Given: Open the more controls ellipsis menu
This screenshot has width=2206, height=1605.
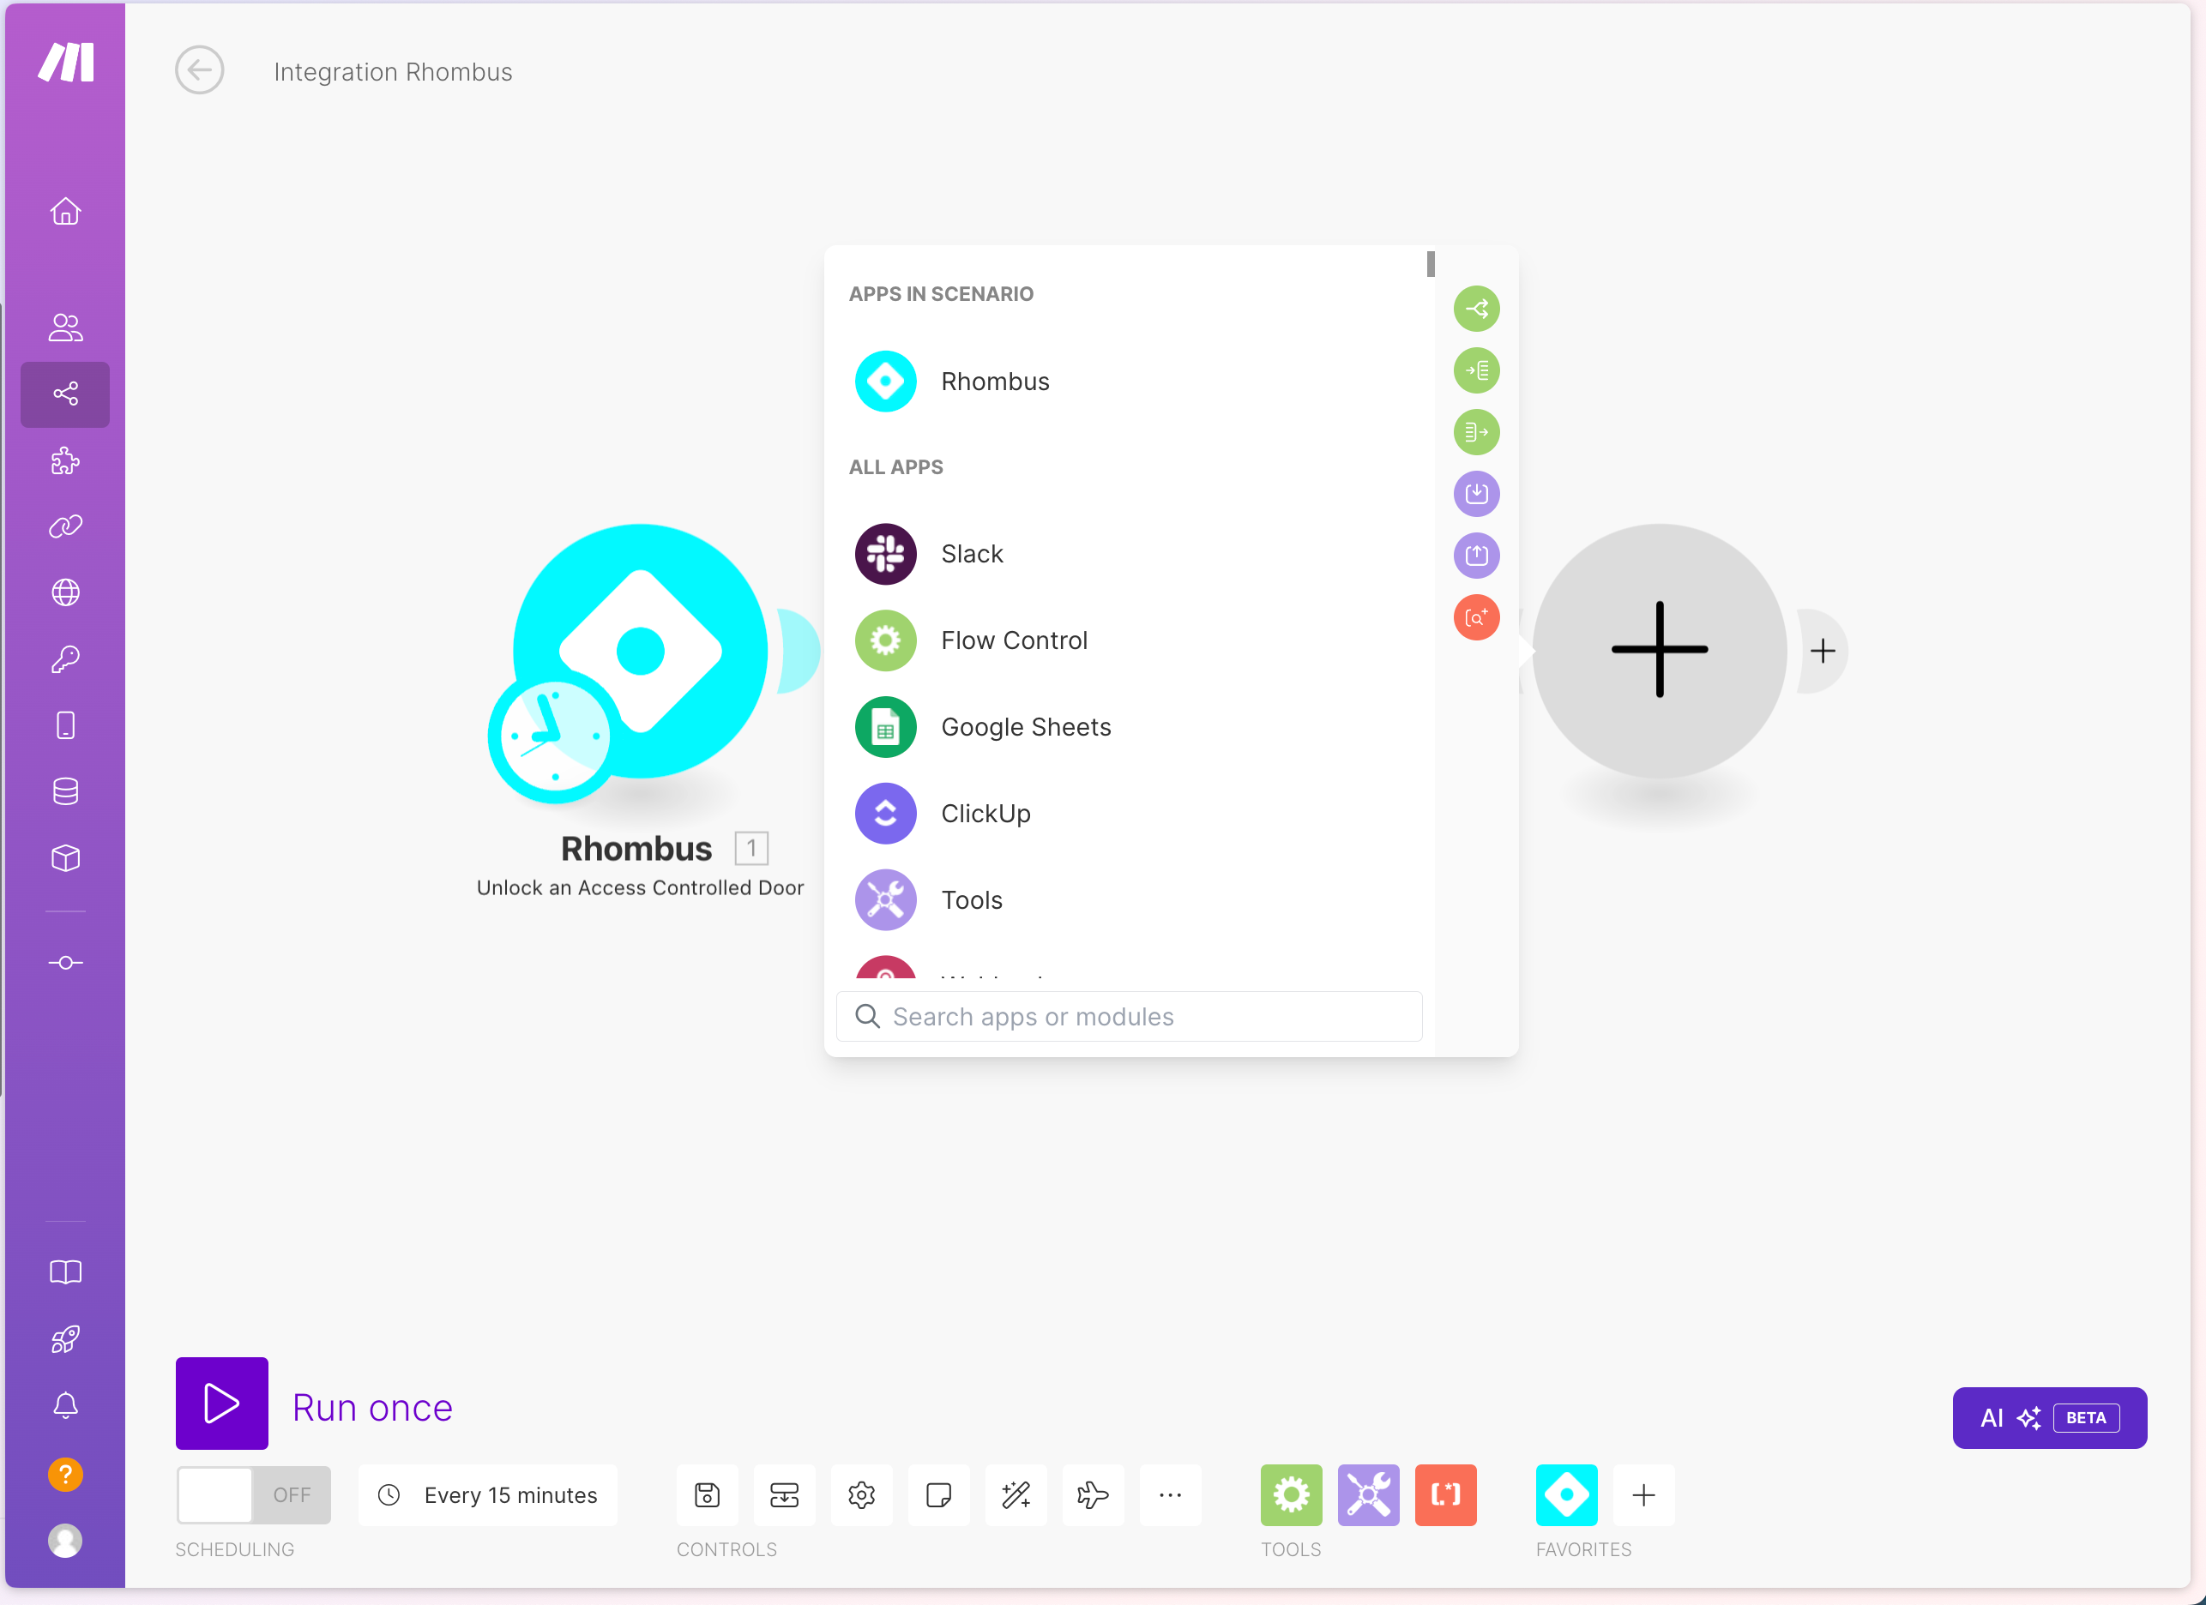Looking at the screenshot, I should coord(1170,1495).
